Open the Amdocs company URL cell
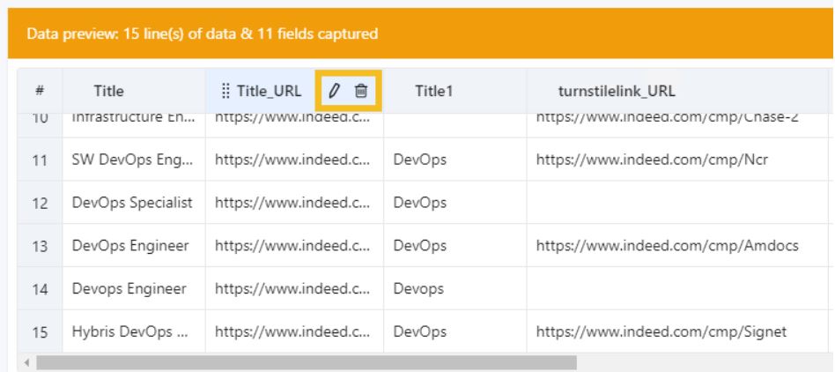 pos(667,246)
